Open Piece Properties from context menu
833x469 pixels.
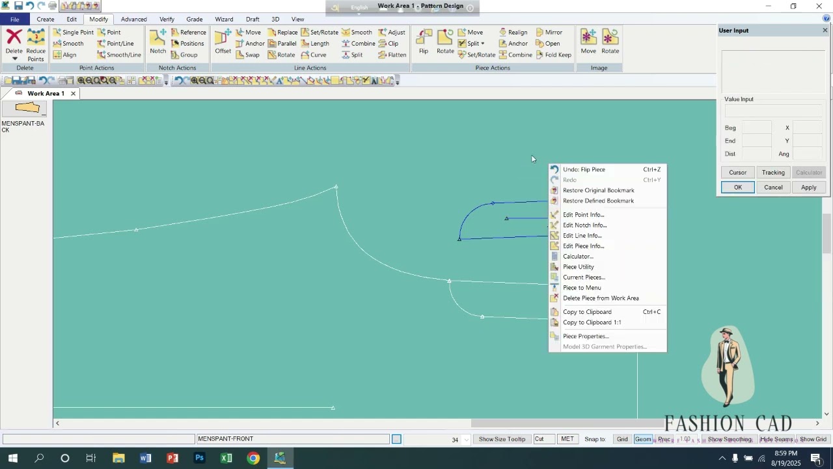point(586,337)
